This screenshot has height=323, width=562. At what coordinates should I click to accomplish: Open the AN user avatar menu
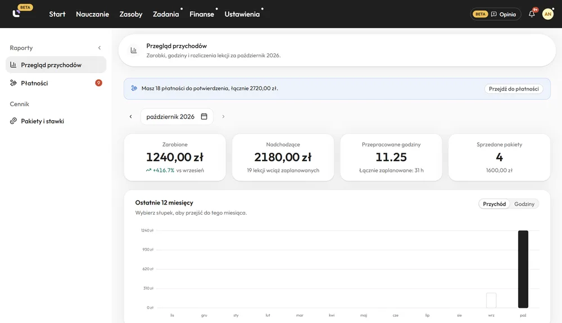pyautogui.click(x=547, y=14)
